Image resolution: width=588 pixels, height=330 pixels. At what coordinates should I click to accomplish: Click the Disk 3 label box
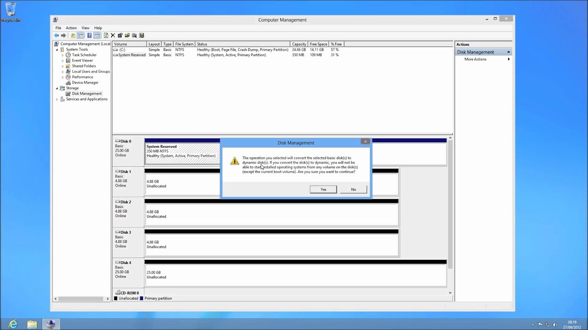click(128, 242)
